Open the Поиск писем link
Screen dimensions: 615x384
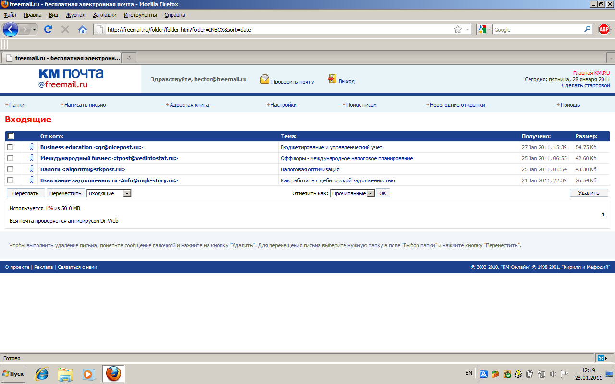pyautogui.click(x=361, y=105)
